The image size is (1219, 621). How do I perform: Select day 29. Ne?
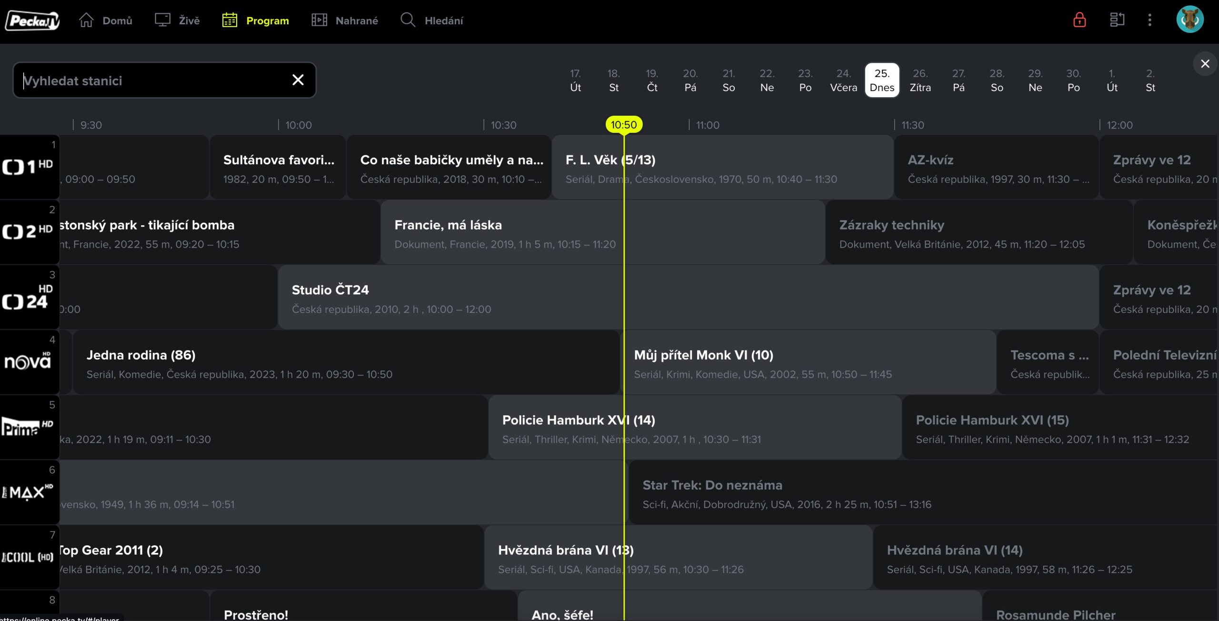[1035, 80]
